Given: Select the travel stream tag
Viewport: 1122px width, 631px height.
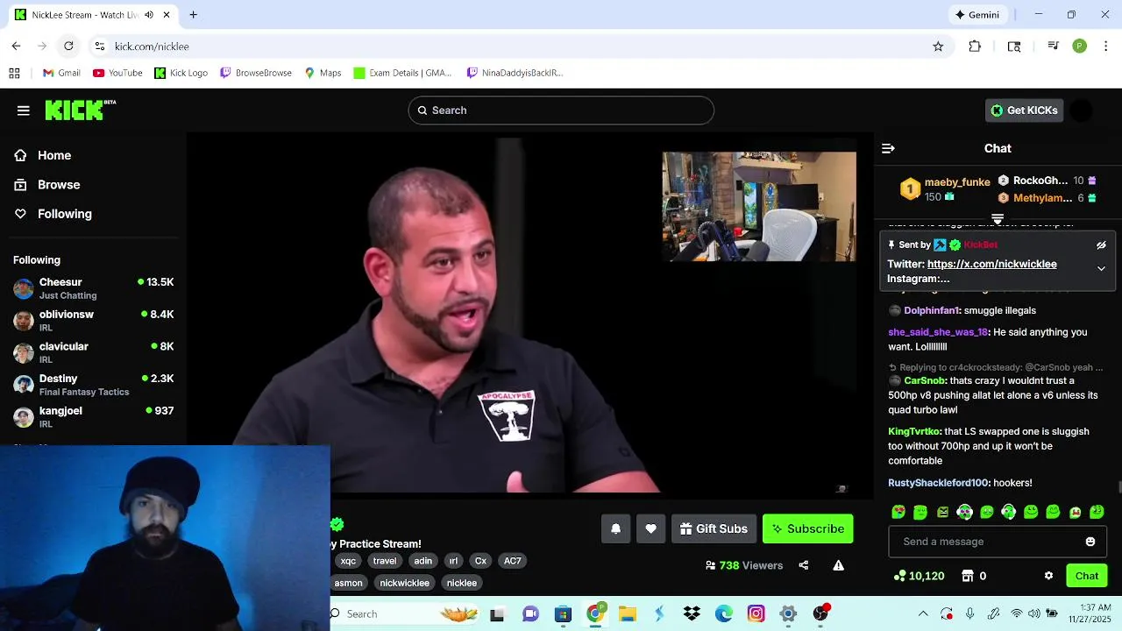Looking at the screenshot, I should (x=385, y=561).
